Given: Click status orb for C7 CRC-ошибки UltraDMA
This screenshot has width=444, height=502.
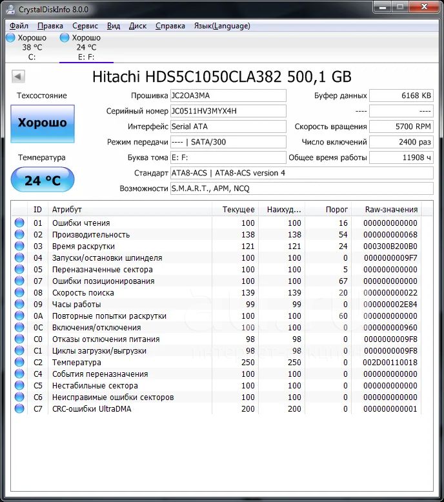Looking at the screenshot, I should [19, 408].
